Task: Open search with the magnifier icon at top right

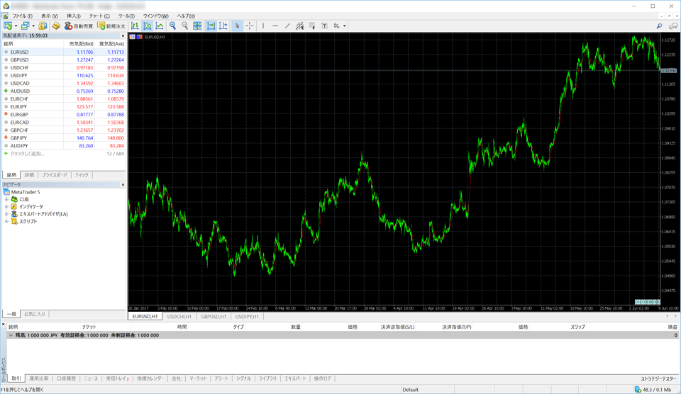Action: coord(659,26)
